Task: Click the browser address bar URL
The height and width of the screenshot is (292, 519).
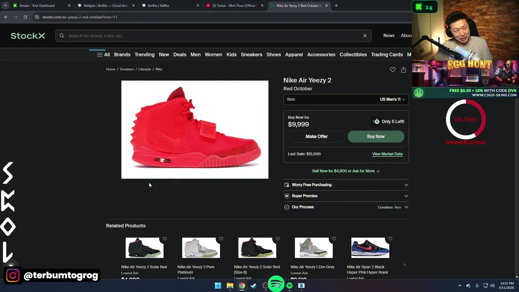Action: click(79, 17)
